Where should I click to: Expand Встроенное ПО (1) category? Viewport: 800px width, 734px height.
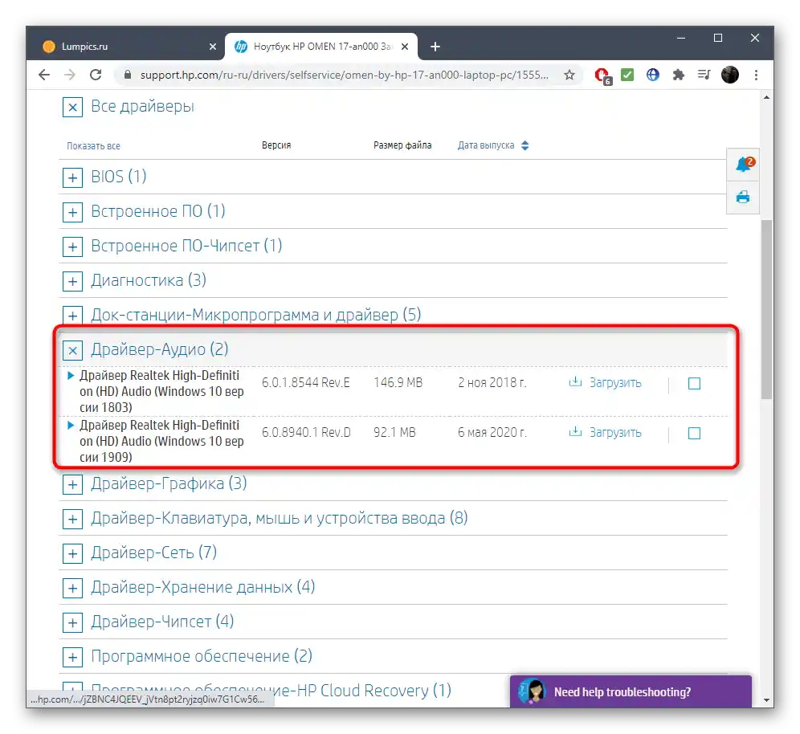[72, 212]
